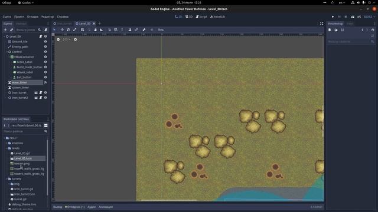Collapse the Level_00 root node
Viewport: 378px width, 212px height.
pyautogui.click(x=4, y=37)
